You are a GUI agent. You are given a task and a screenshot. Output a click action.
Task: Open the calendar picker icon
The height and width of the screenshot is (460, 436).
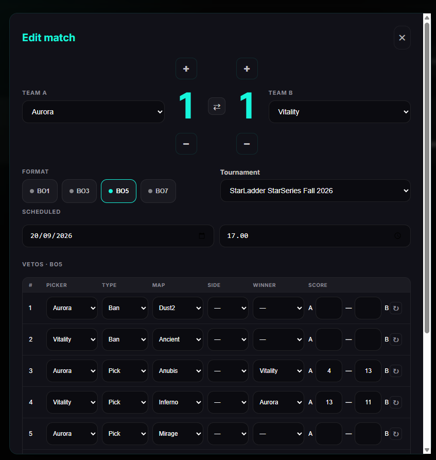click(202, 236)
